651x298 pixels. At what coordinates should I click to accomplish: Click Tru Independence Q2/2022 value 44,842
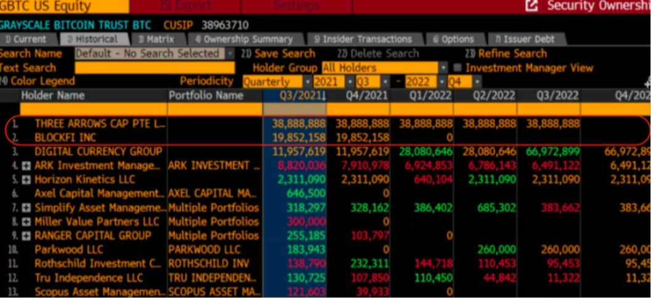498,278
